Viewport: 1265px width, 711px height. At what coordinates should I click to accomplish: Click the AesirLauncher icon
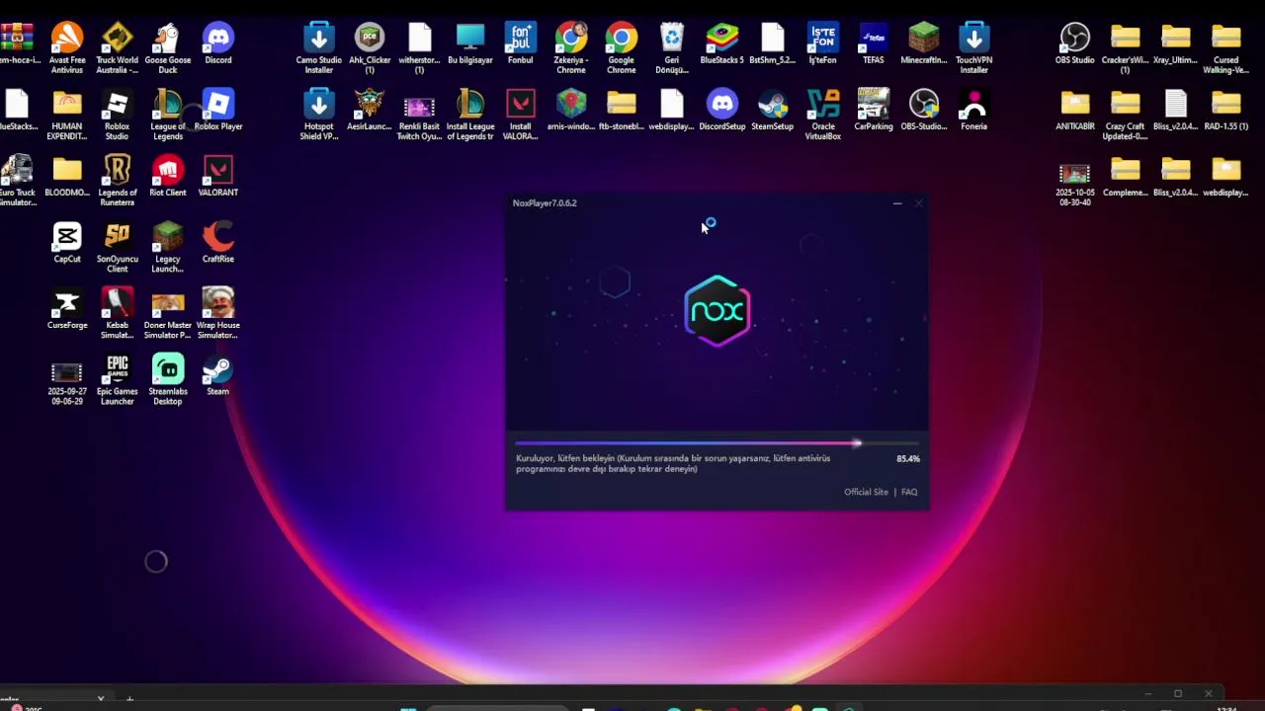(370, 111)
